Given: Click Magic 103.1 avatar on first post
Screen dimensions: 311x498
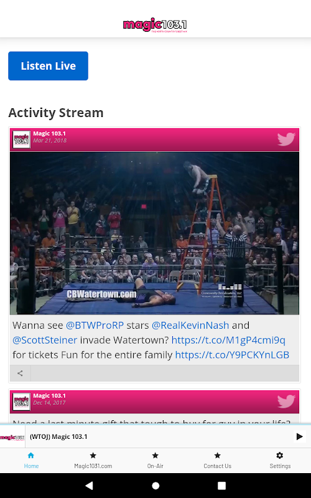Looking at the screenshot, I should [x=22, y=139].
